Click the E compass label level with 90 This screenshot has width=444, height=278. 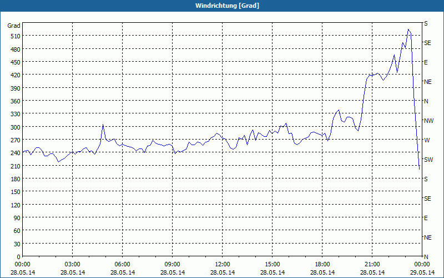(426, 218)
